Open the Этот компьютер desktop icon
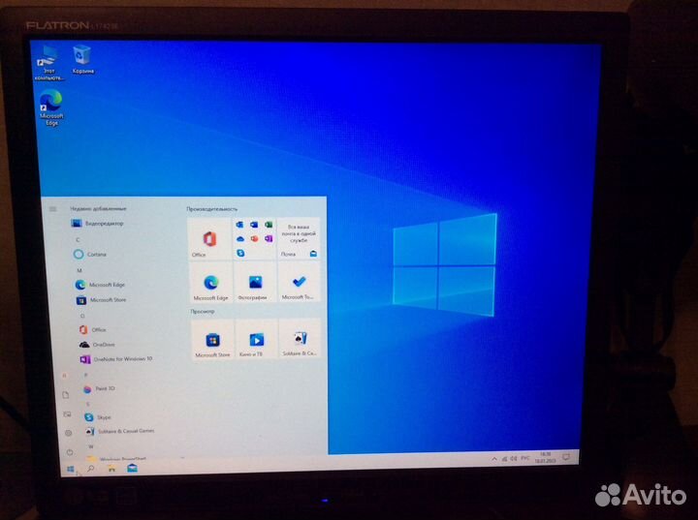The image size is (698, 520). pyautogui.click(x=49, y=62)
